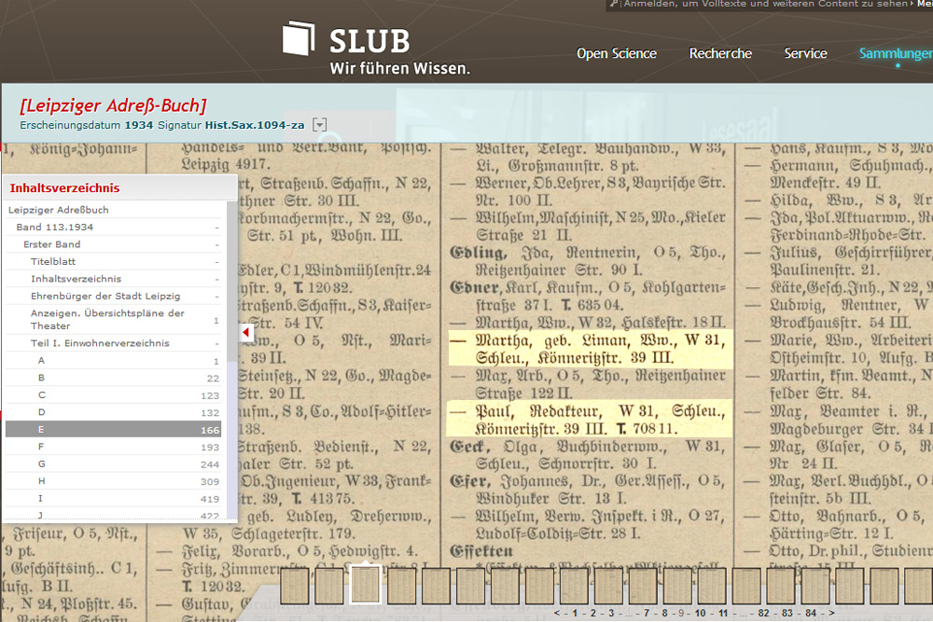
Task: Click the table of contents scrollbar
Action: click(231, 373)
